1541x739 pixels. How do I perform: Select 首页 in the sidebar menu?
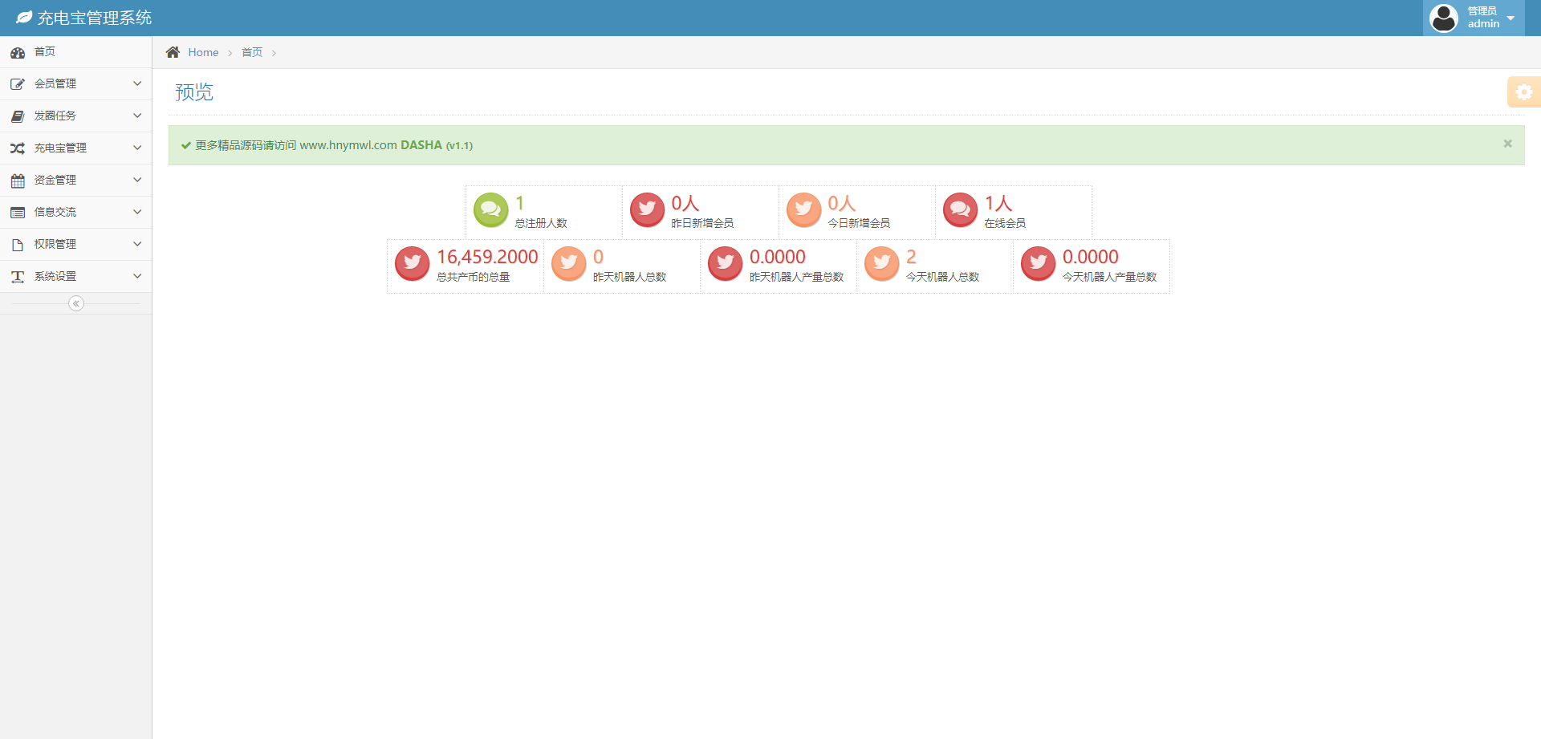point(45,51)
